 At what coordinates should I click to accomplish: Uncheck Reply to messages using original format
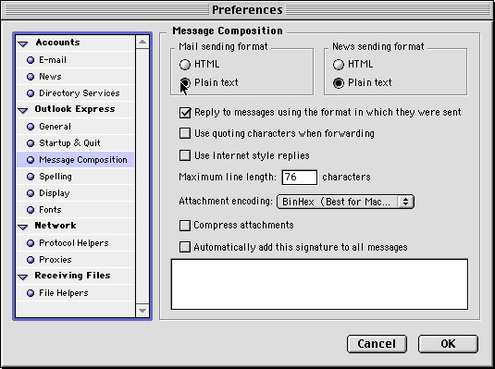tap(185, 113)
